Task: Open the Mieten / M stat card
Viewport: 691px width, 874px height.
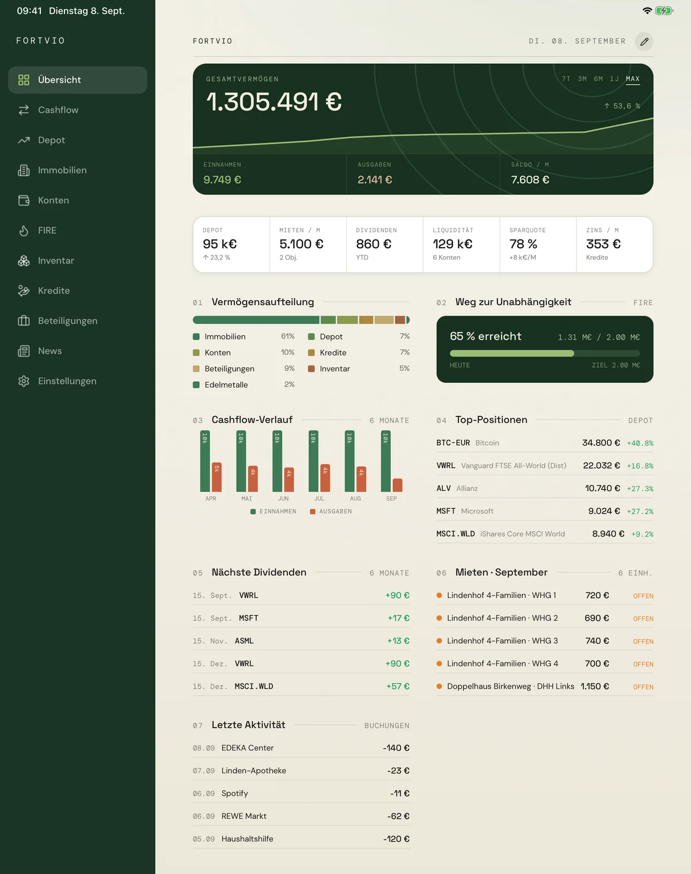Action: tap(308, 244)
